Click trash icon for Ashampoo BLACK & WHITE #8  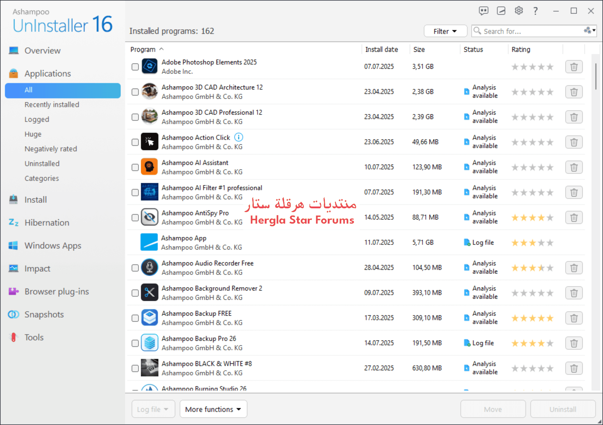coord(574,368)
